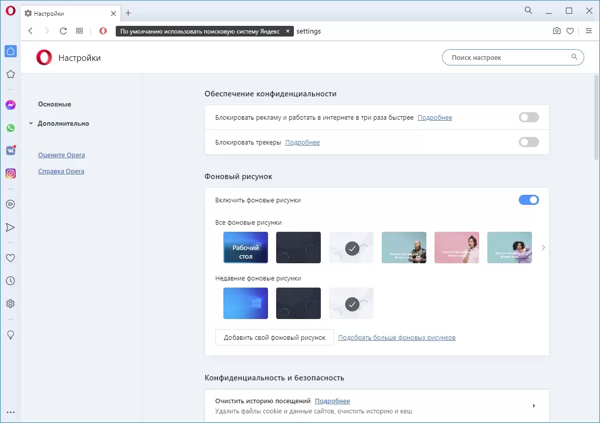Open History clock icon in sidebar
600x423 pixels.
(10, 280)
